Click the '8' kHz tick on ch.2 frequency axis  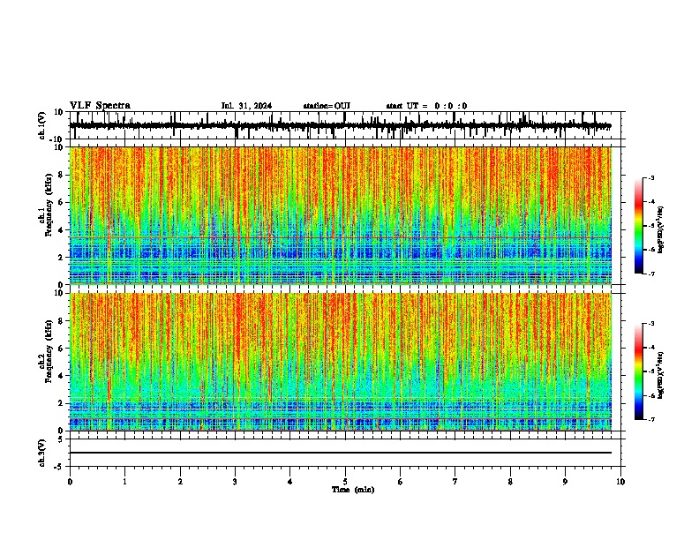pyautogui.click(x=61, y=321)
